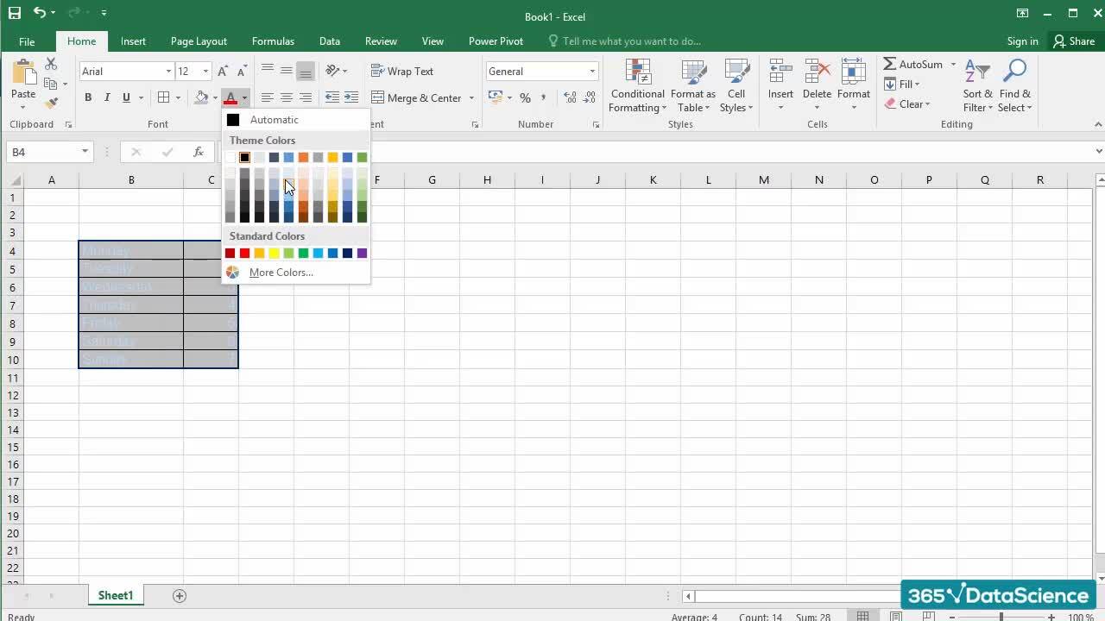
Task: Select column header G
Action: pyautogui.click(x=432, y=179)
